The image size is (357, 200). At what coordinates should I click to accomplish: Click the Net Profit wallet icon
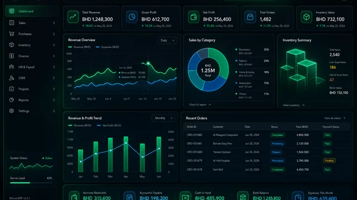point(194,17)
